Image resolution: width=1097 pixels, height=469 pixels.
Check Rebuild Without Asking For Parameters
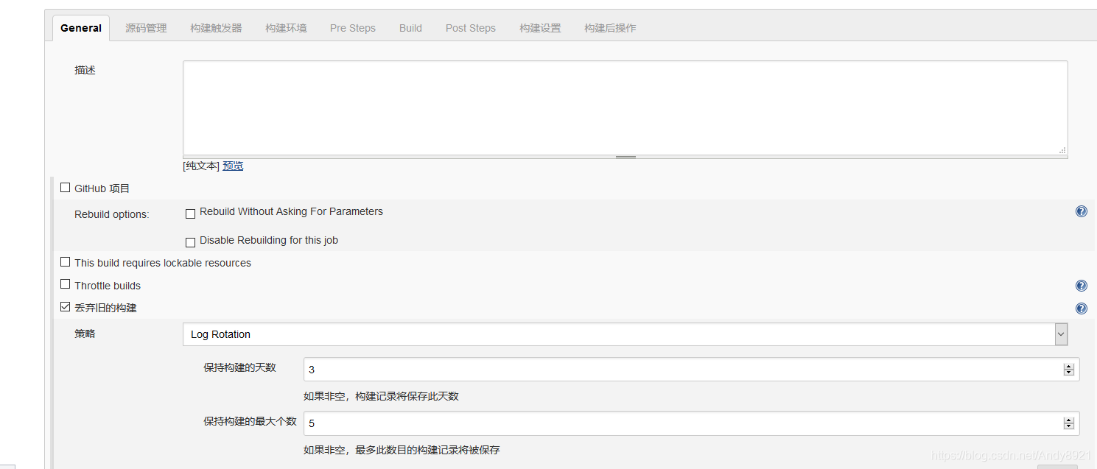[x=190, y=213]
